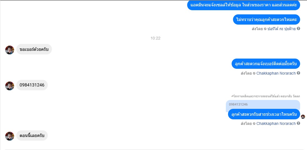Click sender avatar beside ขอเบอร์ด้วยครับ
Screen dimensions: 307x150
(x=10, y=50)
